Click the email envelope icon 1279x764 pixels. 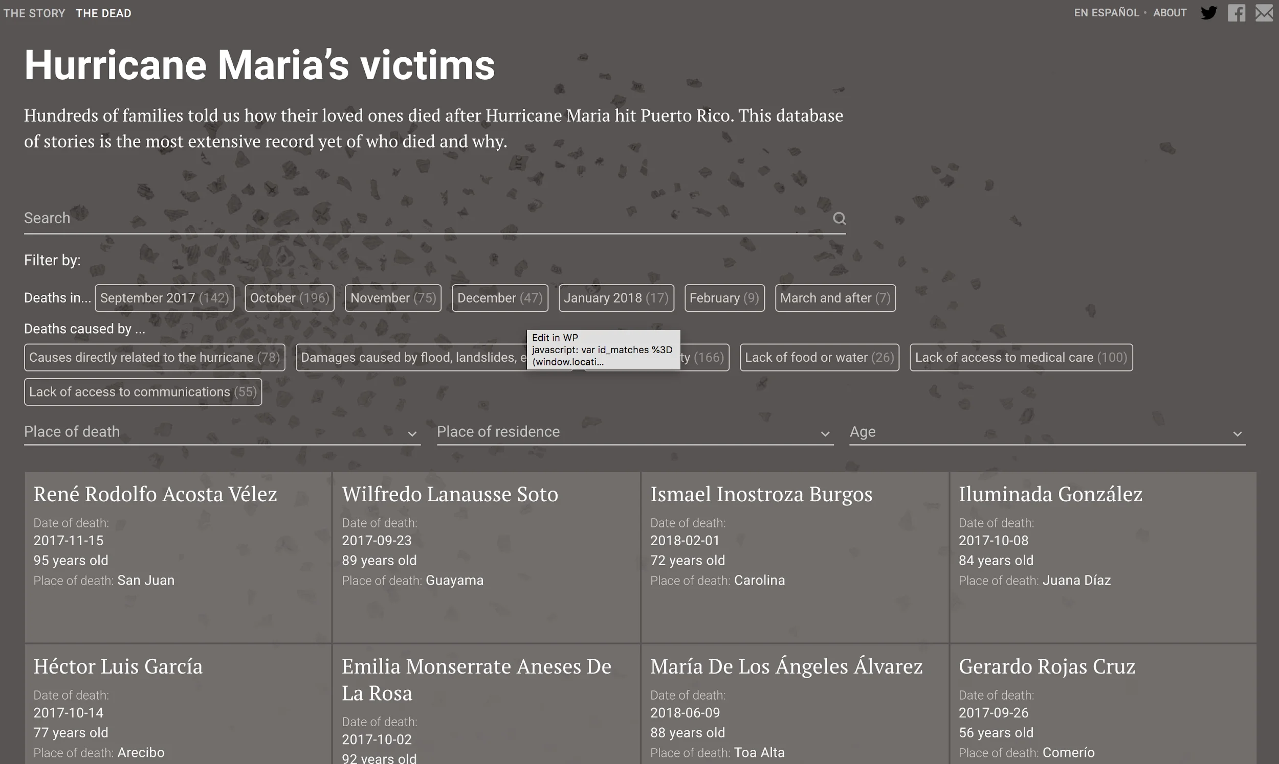1264,13
